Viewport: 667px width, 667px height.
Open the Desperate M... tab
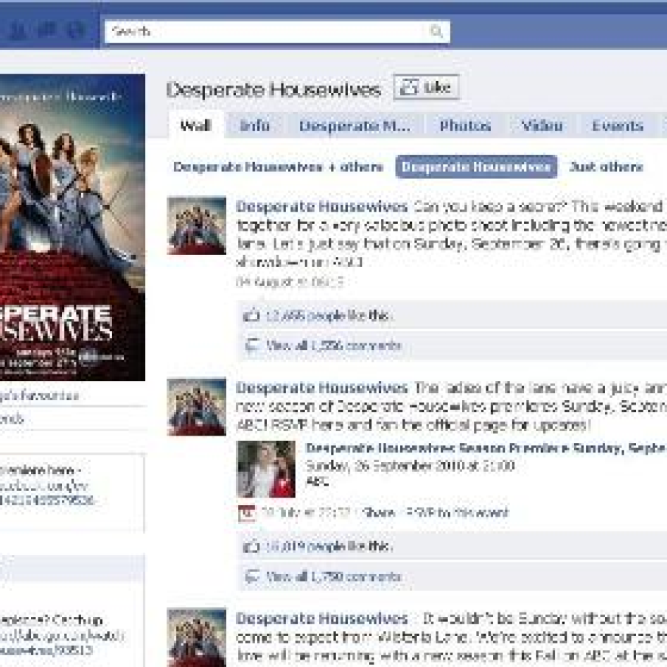point(355,126)
